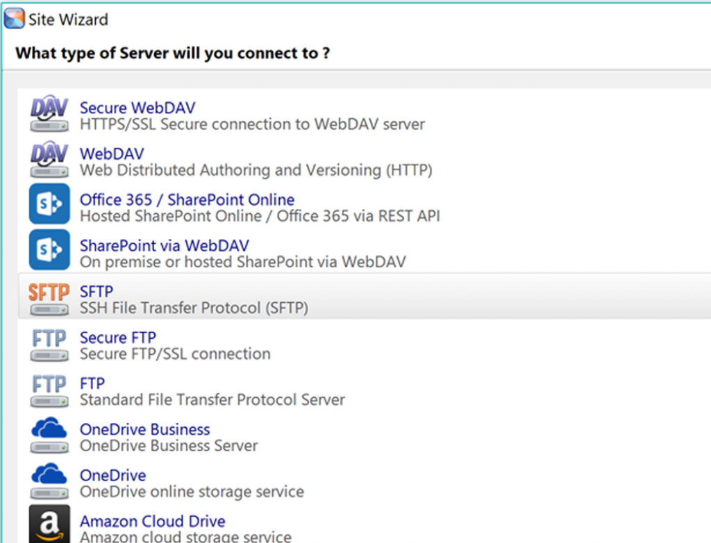The image size is (711, 543).
Task: Click the Secure WebDAV server icon
Action: coord(49,113)
